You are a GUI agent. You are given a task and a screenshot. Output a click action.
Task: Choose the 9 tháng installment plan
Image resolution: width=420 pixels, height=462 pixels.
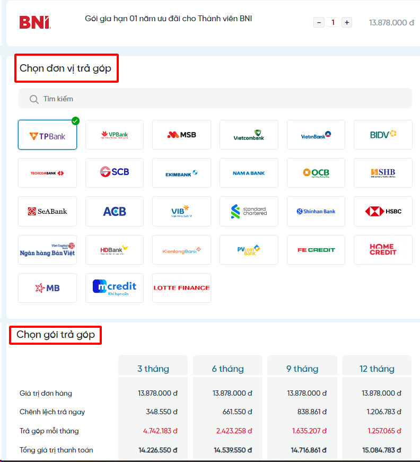pos(302,369)
